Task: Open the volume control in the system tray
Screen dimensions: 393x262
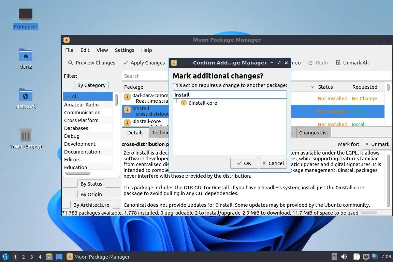Action: [344, 257]
